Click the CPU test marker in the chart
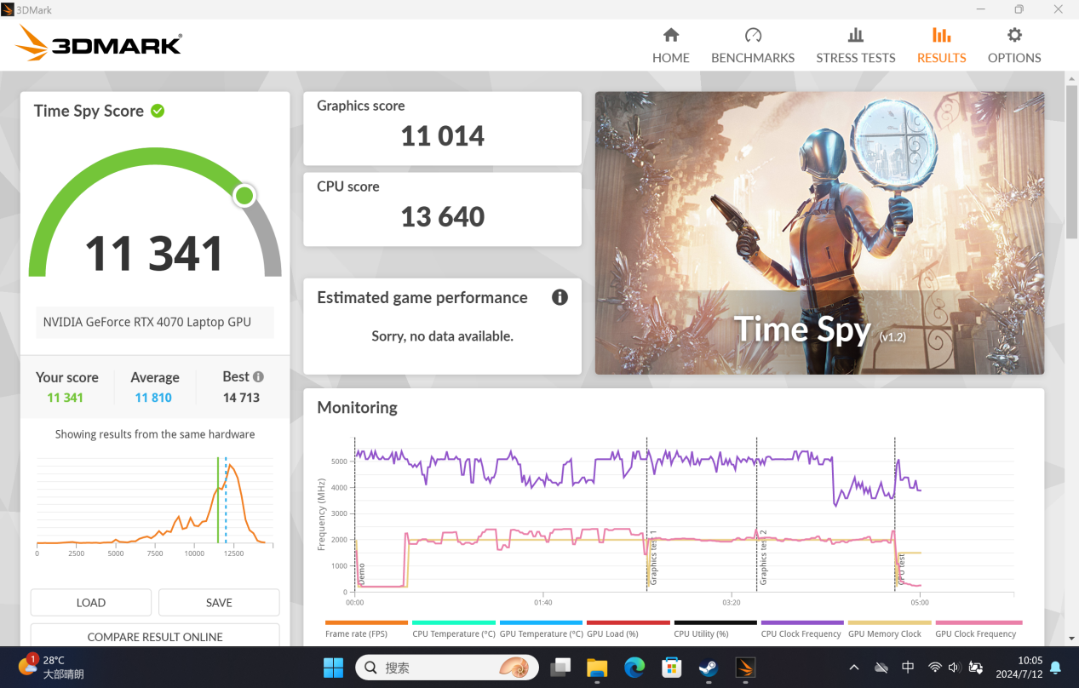Screen dimensions: 1079x688 coord(900,570)
